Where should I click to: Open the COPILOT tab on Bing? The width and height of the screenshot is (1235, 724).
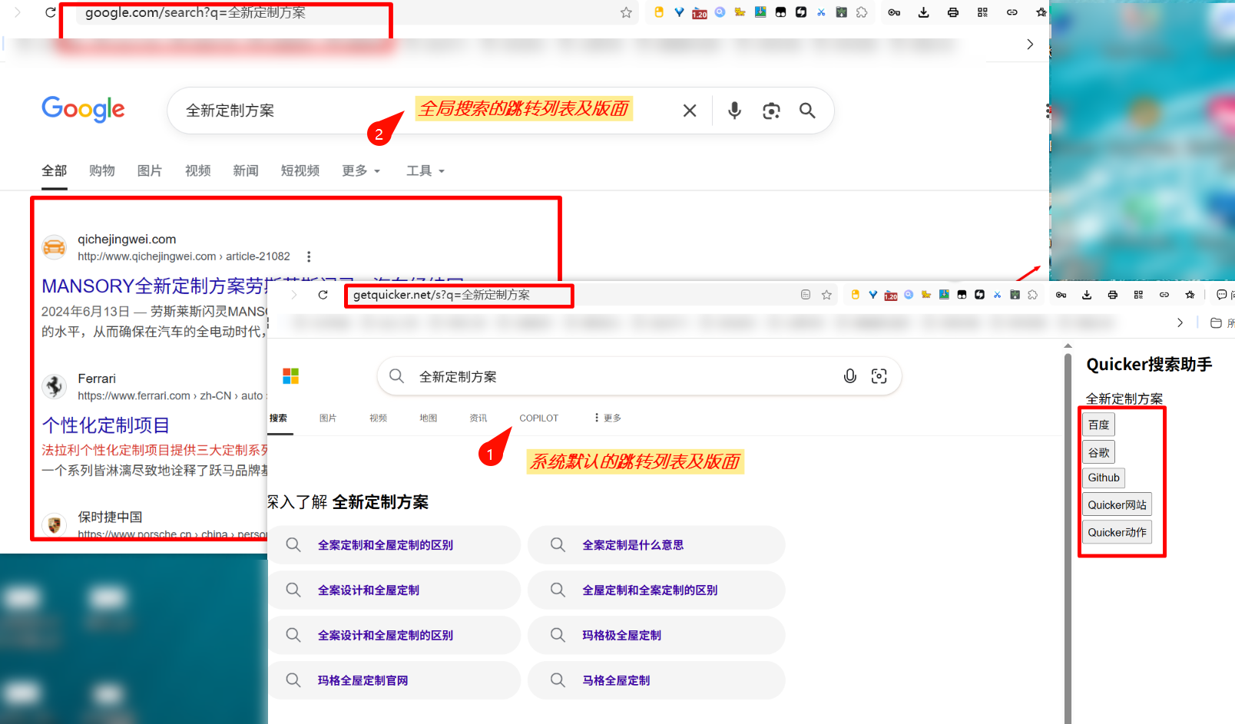click(538, 418)
